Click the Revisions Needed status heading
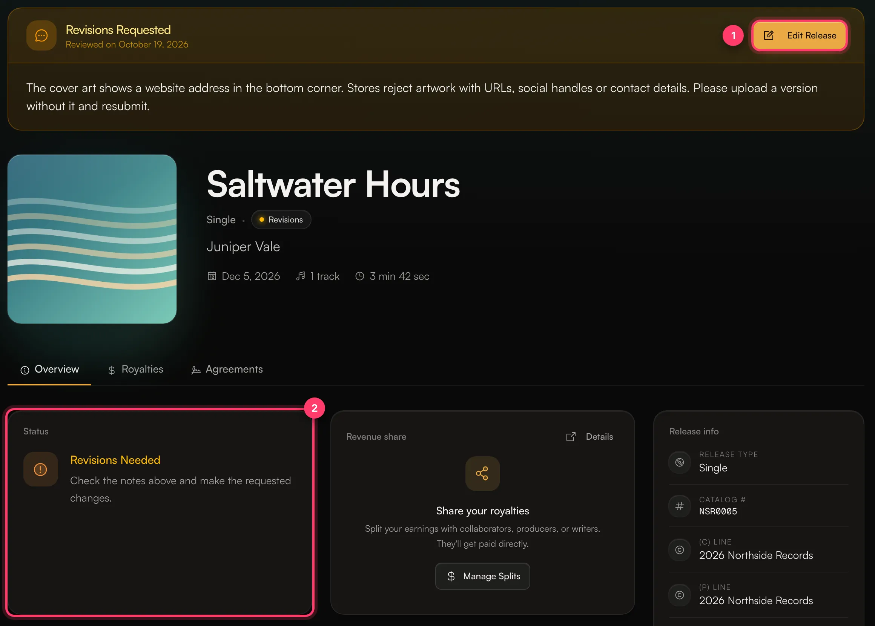This screenshot has width=875, height=626. coord(115,460)
